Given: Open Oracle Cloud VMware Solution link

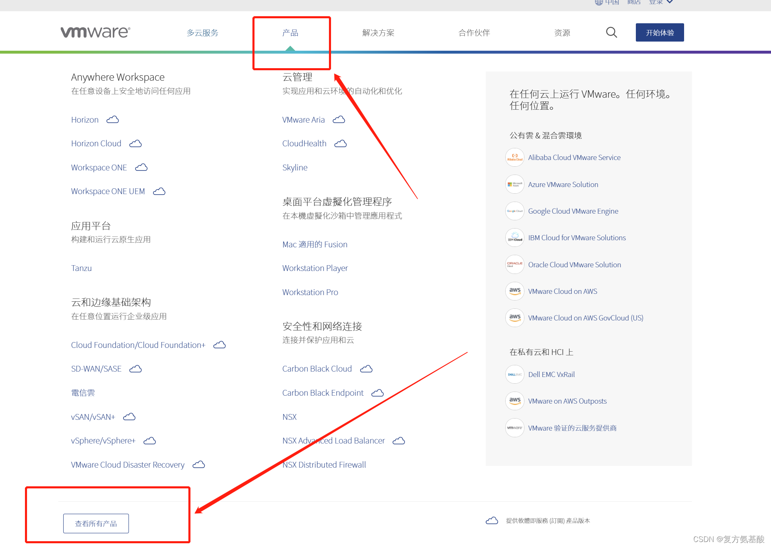Looking at the screenshot, I should click(x=574, y=265).
